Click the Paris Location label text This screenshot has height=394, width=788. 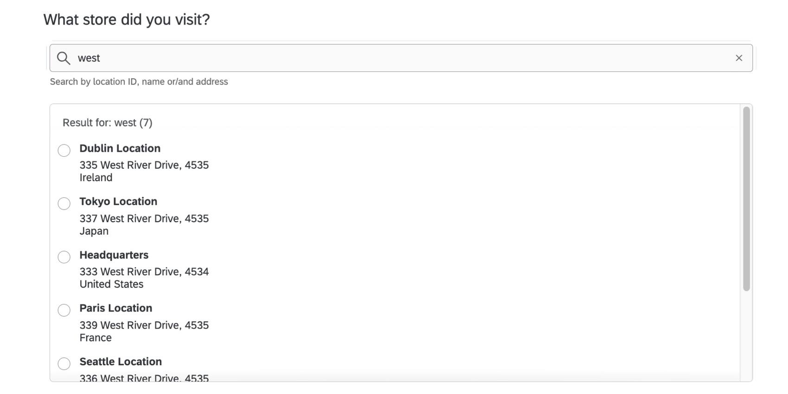click(x=115, y=308)
